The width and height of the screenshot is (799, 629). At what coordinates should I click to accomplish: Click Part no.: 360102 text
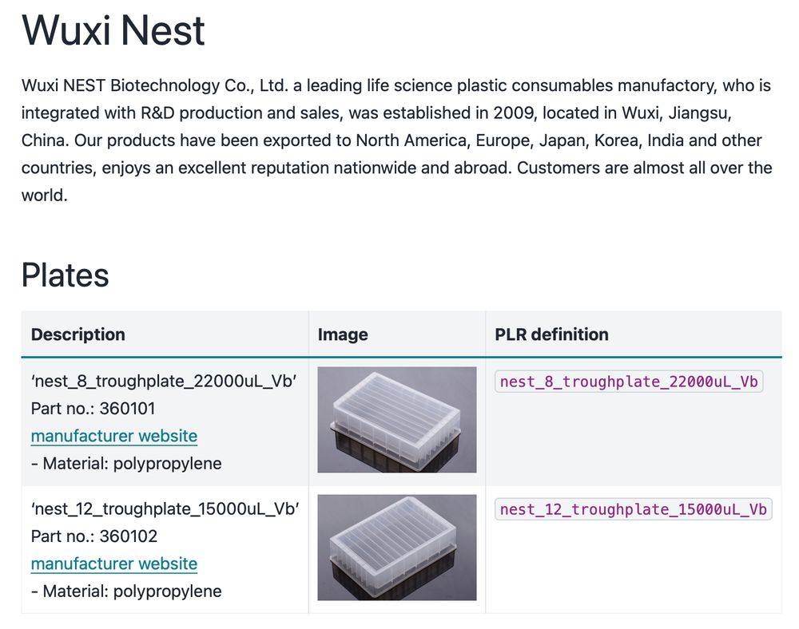(x=94, y=536)
